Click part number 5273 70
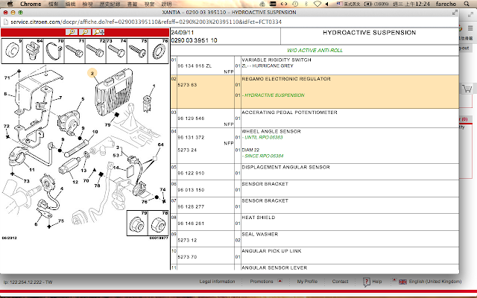Viewport: 477px width, 298px height. coord(187,256)
